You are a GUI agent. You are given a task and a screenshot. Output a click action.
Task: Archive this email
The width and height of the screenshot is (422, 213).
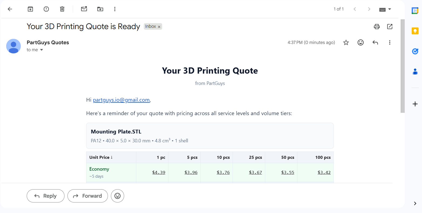pos(30,9)
